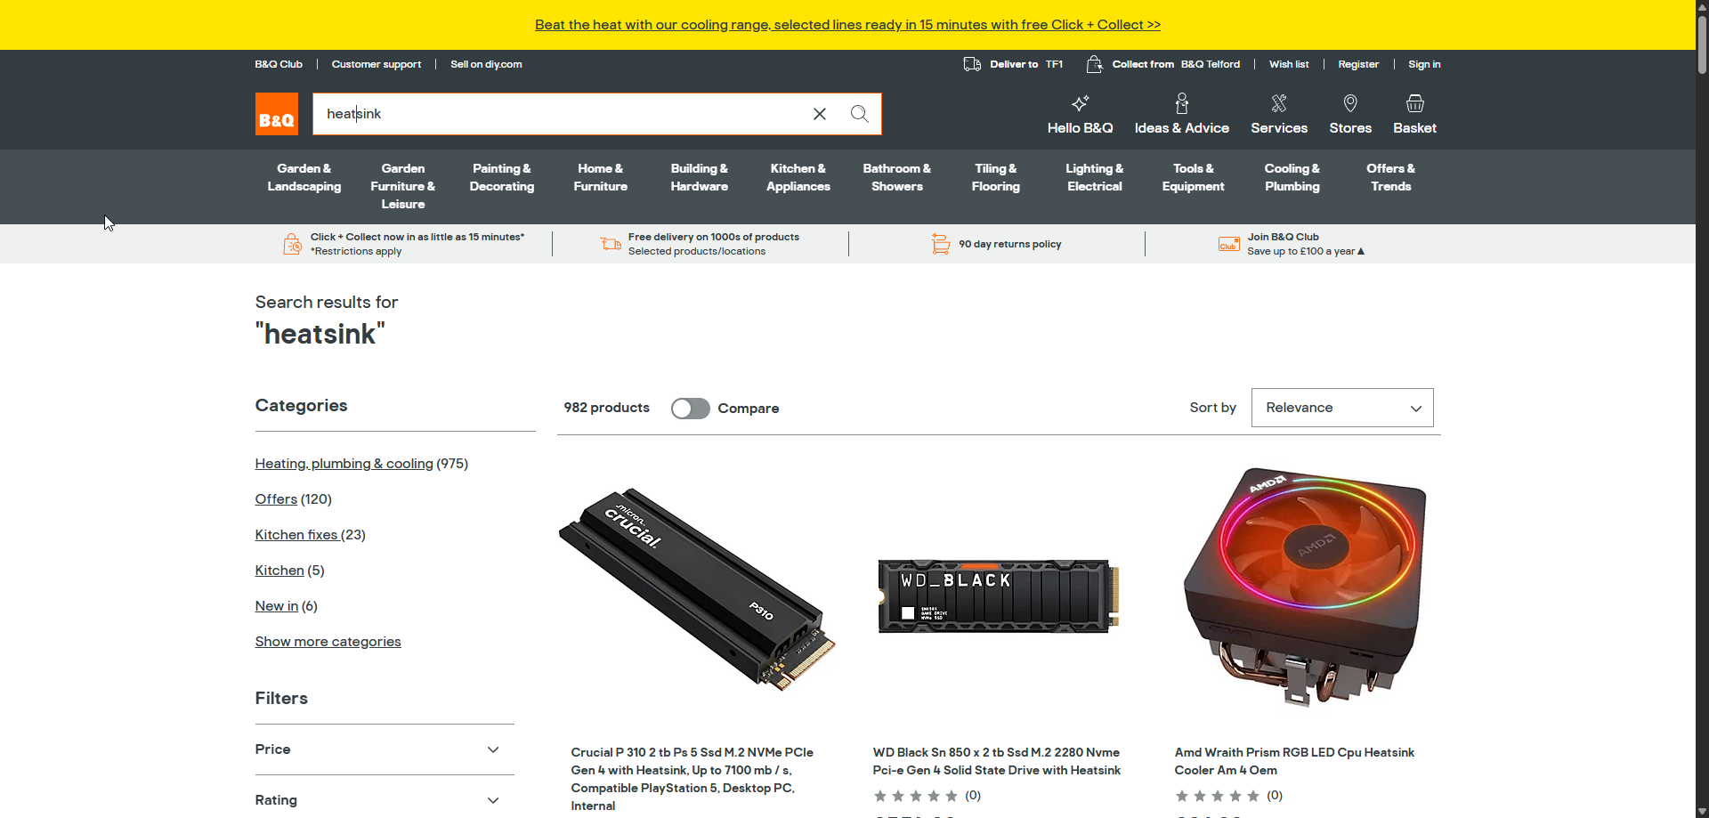Open Offers & Trends menu
Screen dimensions: 1709x818
click(1391, 177)
